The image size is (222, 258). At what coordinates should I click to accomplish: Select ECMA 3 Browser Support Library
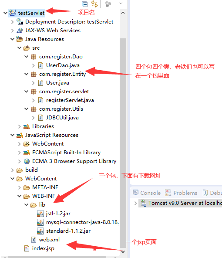pos(74,161)
